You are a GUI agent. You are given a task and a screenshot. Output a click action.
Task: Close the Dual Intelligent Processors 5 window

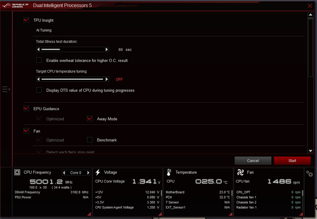pyautogui.click(x=310, y=6)
